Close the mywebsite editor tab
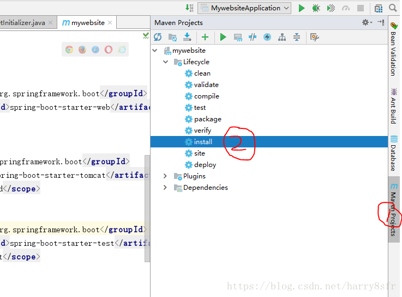402x297 pixels. 110,23
